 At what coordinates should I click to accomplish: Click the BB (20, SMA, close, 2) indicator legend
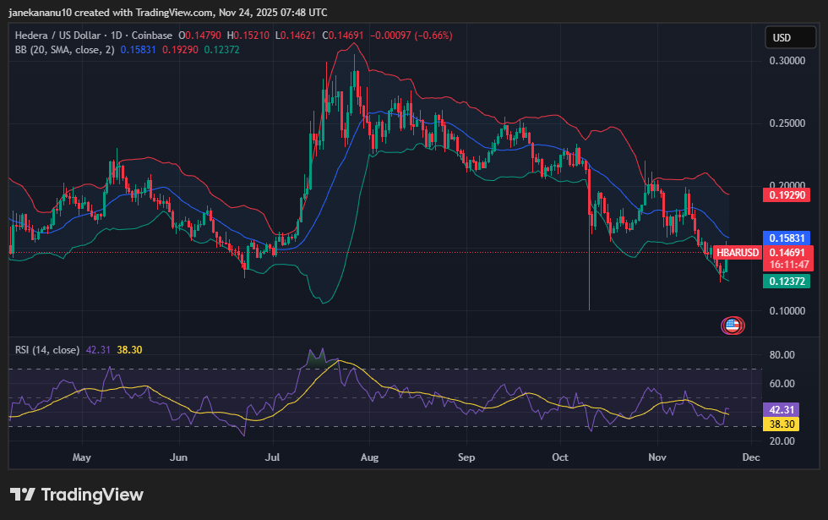(x=63, y=50)
